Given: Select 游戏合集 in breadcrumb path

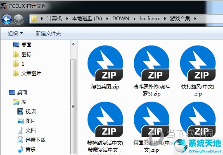Looking at the screenshot, I should [180, 19].
